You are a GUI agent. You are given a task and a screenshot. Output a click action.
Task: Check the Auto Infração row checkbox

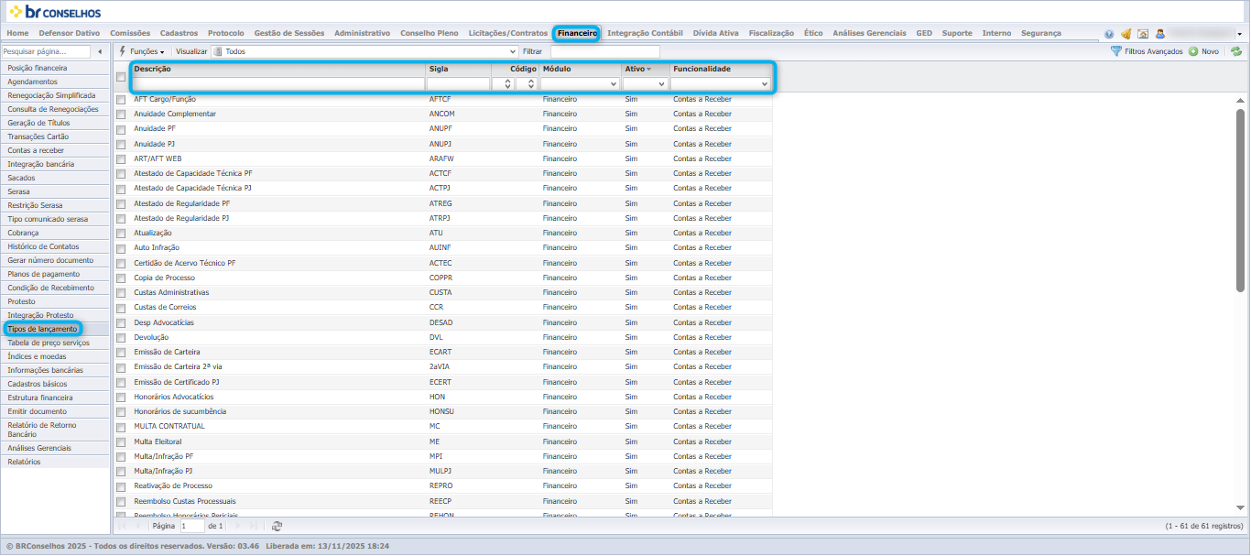tap(121, 248)
